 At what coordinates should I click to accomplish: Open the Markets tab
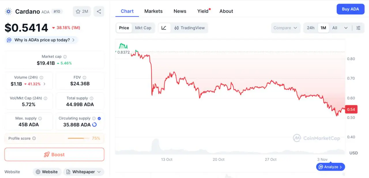(x=153, y=11)
